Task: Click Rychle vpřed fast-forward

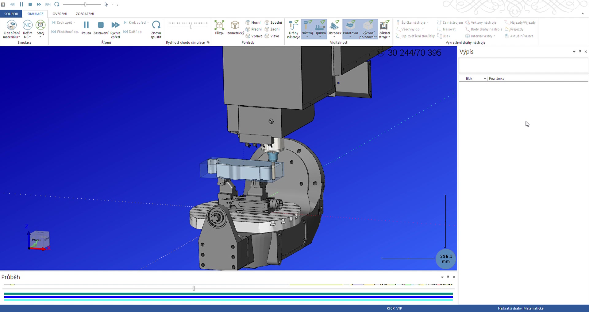Action: tap(115, 29)
